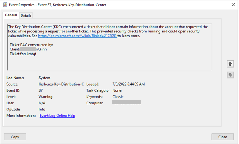Click the 'Keywords:' label
Viewport: 239px width, 144px height.
pyautogui.click(x=94, y=97)
